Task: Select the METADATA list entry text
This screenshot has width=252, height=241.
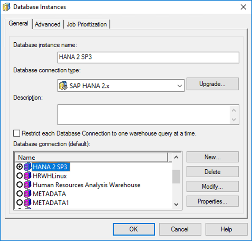Action: pos(49,194)
